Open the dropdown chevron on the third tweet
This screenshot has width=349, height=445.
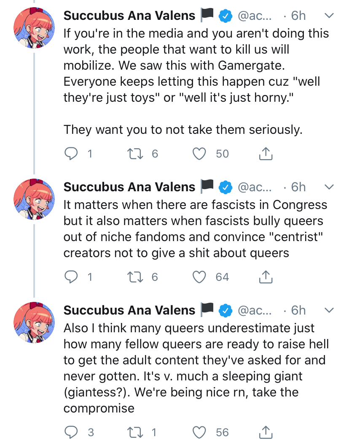point(328,310)
